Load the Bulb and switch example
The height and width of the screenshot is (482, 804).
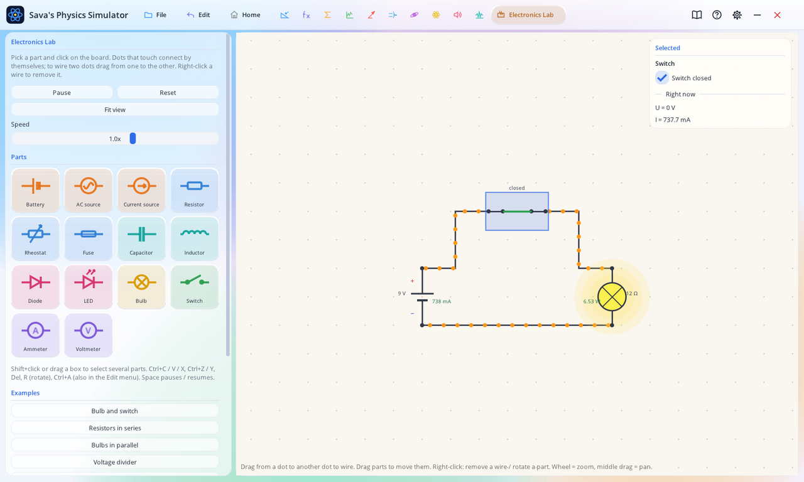click(x=115, y=410)
